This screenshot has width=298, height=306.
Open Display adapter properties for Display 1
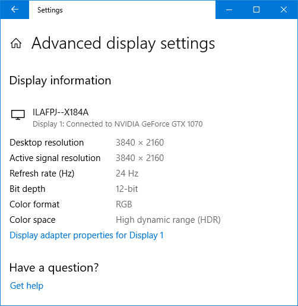(87, 235)
